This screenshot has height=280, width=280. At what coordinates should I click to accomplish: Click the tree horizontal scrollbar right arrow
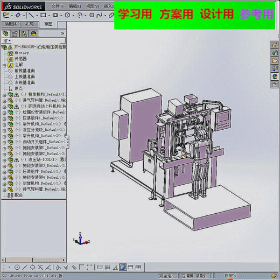[64, 260]
